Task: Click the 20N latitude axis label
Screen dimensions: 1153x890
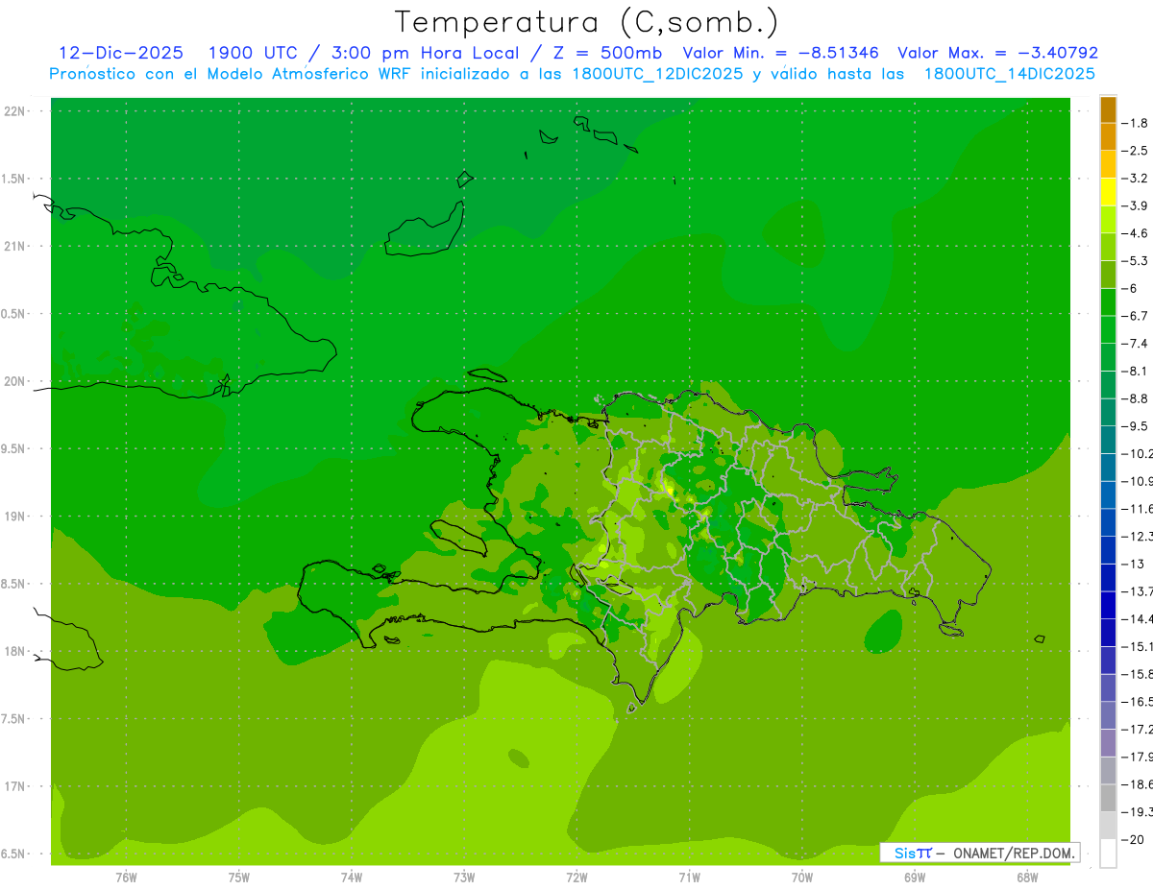Action: click(x=14, y=381)
